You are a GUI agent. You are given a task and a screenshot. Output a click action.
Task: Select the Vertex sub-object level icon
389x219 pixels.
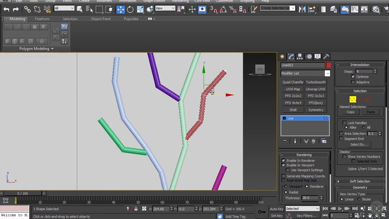coord(353,99)
